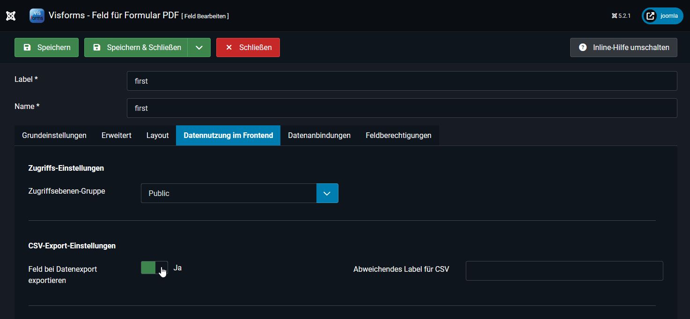Switch to the Datenanbindungen tab
Screen dimensions: 690x319
[x=319, y=136]
